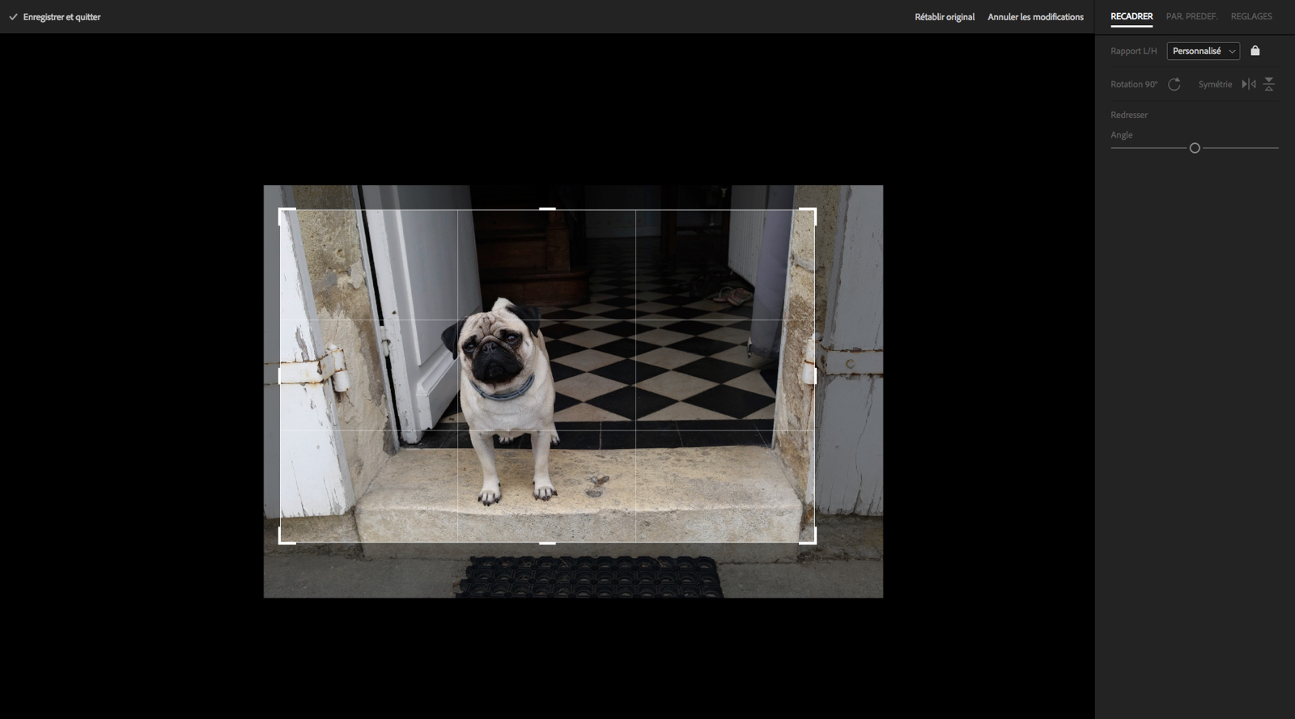Open the PAR. PREDEF. tab

point(1191,16)
